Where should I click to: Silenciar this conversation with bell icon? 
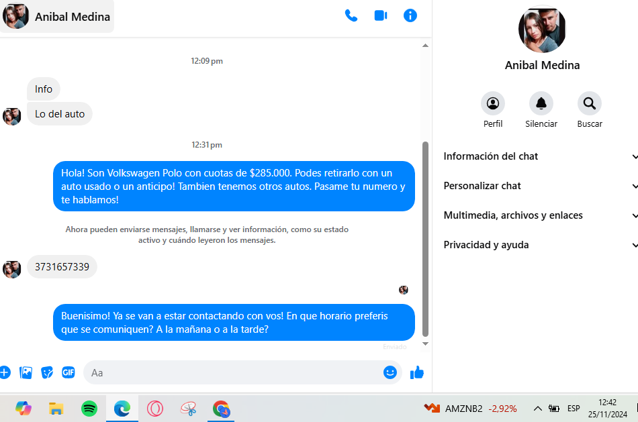pyautogui.click(x=541, y=104)
